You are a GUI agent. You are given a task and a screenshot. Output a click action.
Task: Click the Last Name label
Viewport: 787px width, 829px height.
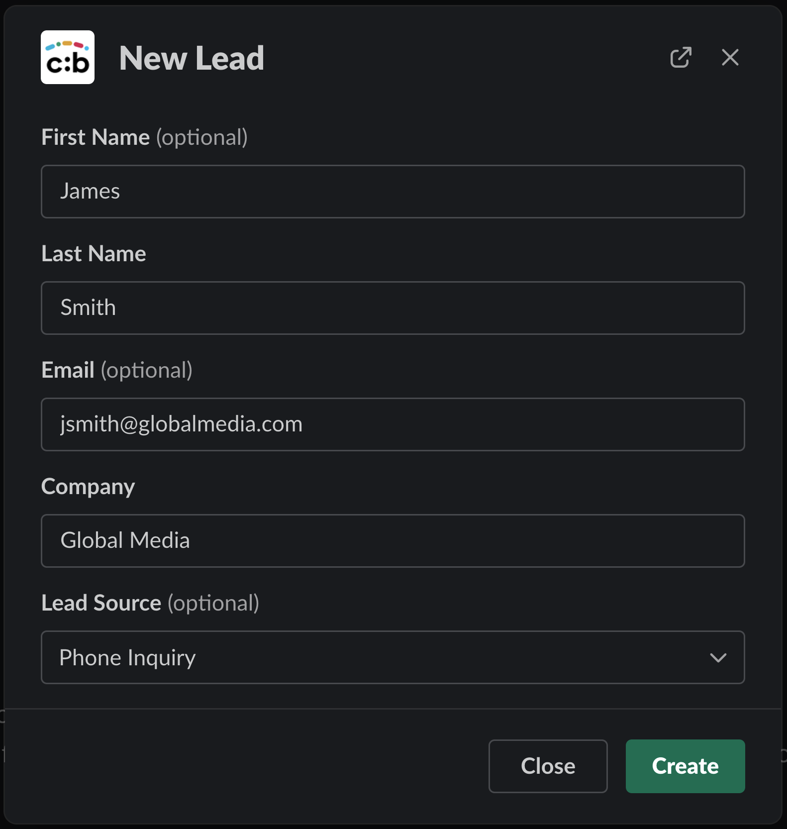[x=94, y=254]
